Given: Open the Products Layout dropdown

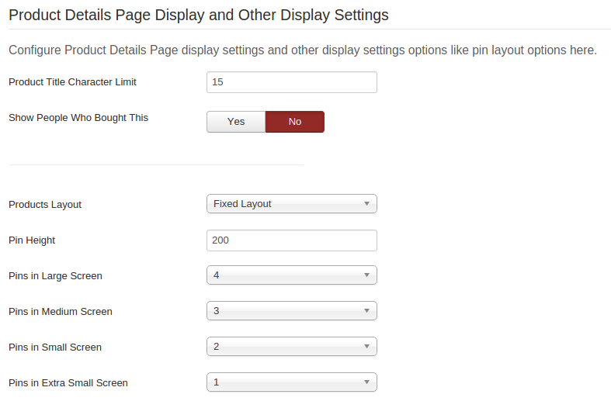Looking at the screenshot, I should tap(291, 204).
